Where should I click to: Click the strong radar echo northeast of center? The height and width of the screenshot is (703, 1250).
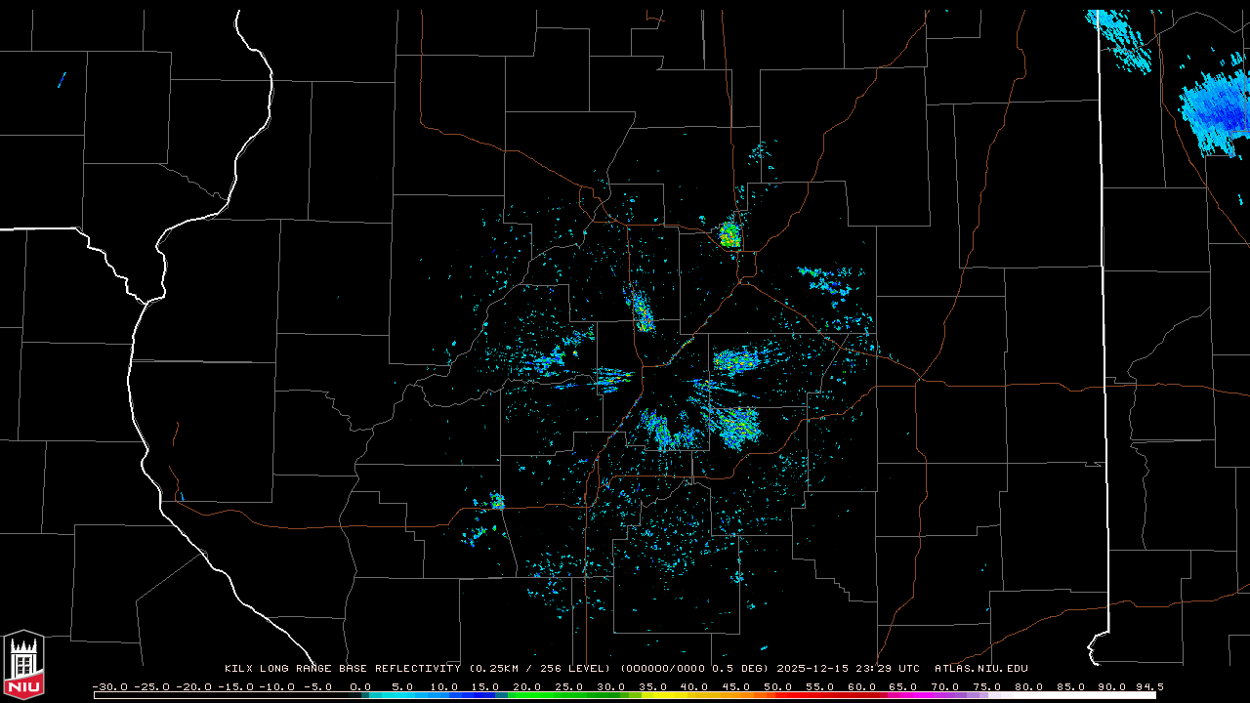click(x=729, y=235)
